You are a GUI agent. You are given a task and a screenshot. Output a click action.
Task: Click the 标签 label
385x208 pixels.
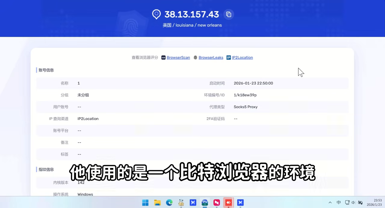coord(65,154)
